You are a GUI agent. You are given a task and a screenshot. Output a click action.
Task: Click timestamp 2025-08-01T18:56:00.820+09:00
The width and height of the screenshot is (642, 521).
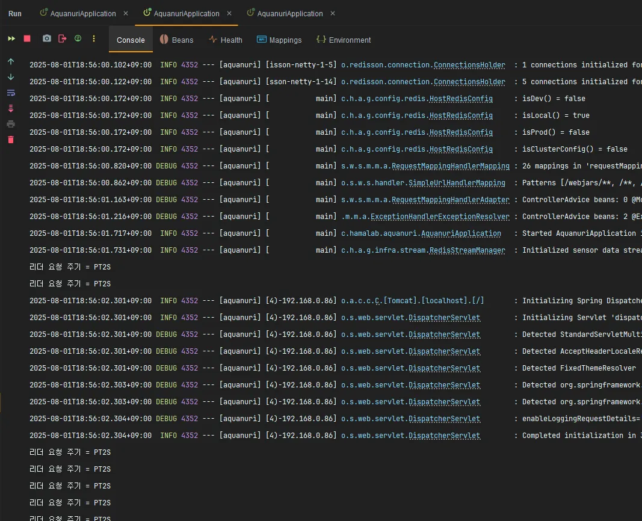(90, 166)
